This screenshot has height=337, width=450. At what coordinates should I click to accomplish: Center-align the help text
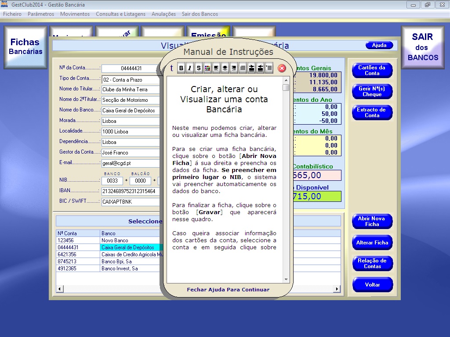click(x=225, y=68)
